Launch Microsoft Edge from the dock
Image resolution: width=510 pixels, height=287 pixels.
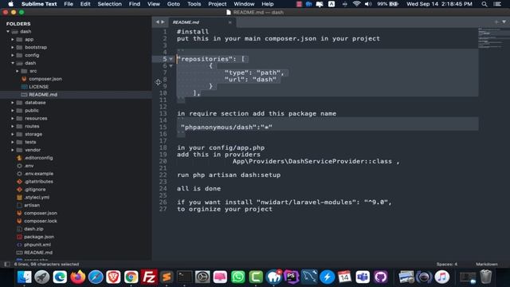(x=60, y=277)
